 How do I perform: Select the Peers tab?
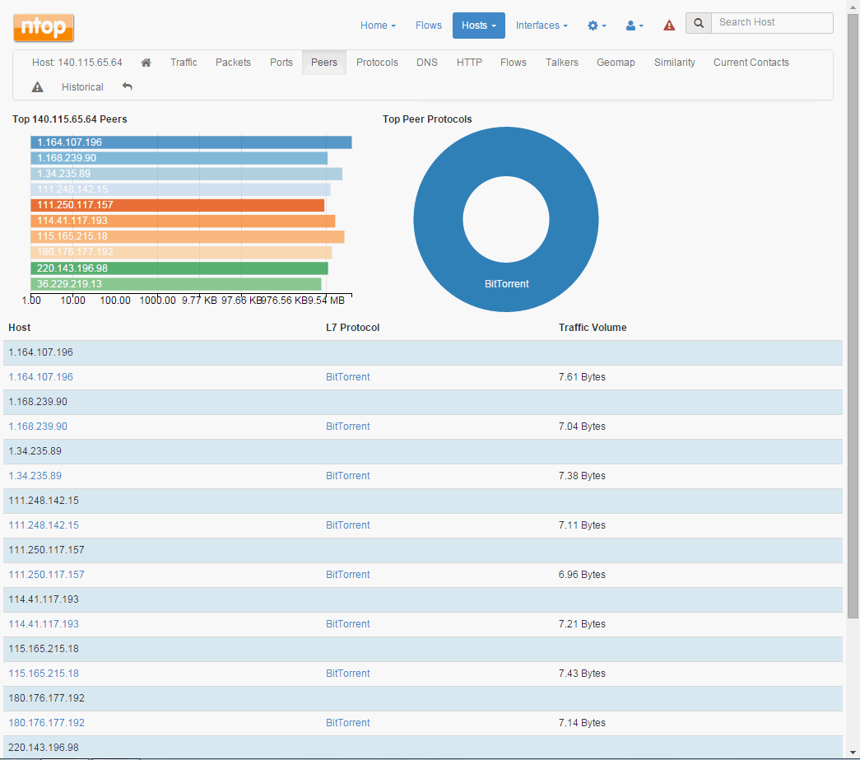click(324, 63)
